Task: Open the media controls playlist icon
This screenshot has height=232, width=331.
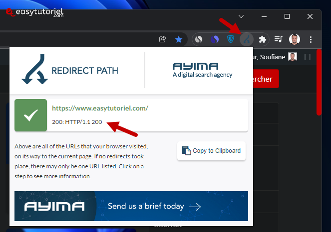Action: click(x=279, y=39)
